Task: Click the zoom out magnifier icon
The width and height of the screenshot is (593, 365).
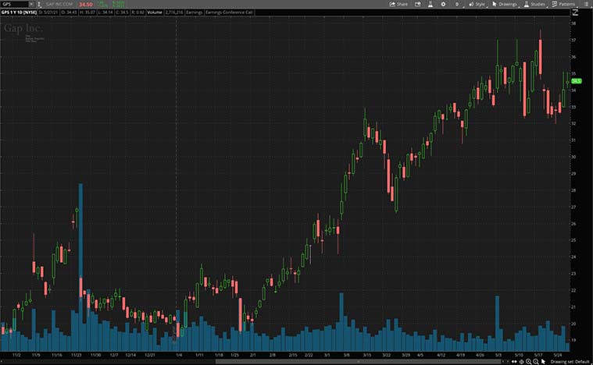Action: click(535, 361)
